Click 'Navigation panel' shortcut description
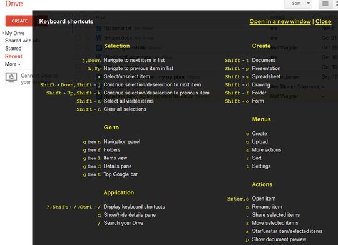The width and height of the screenshot is (338, 245). 122,142
